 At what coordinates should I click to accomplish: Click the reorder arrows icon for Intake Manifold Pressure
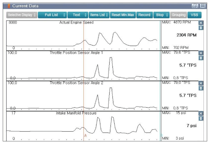(x=201, y=118)
